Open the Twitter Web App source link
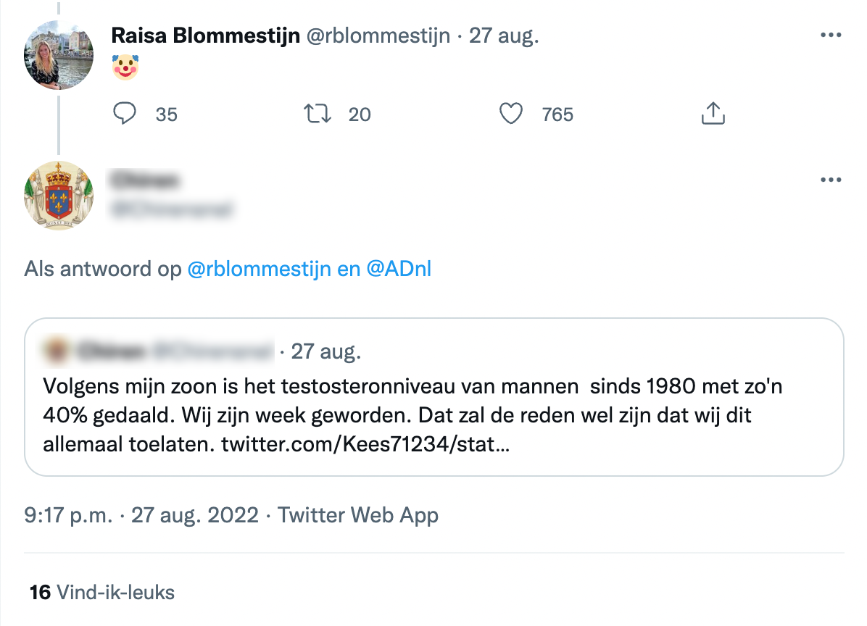867x626 pixels. (x=358, y=515)
